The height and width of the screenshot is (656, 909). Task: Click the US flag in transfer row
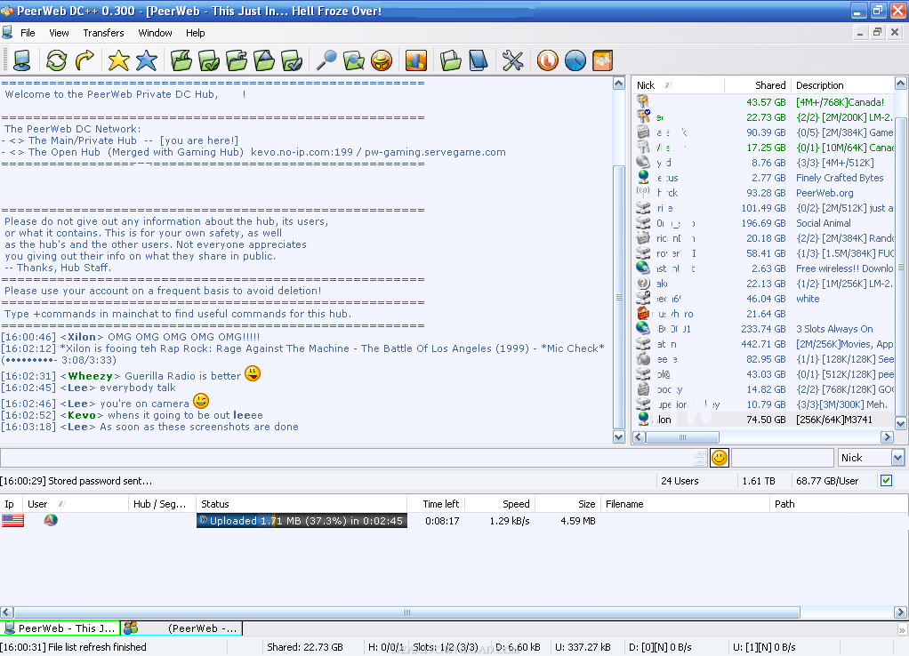12,520
